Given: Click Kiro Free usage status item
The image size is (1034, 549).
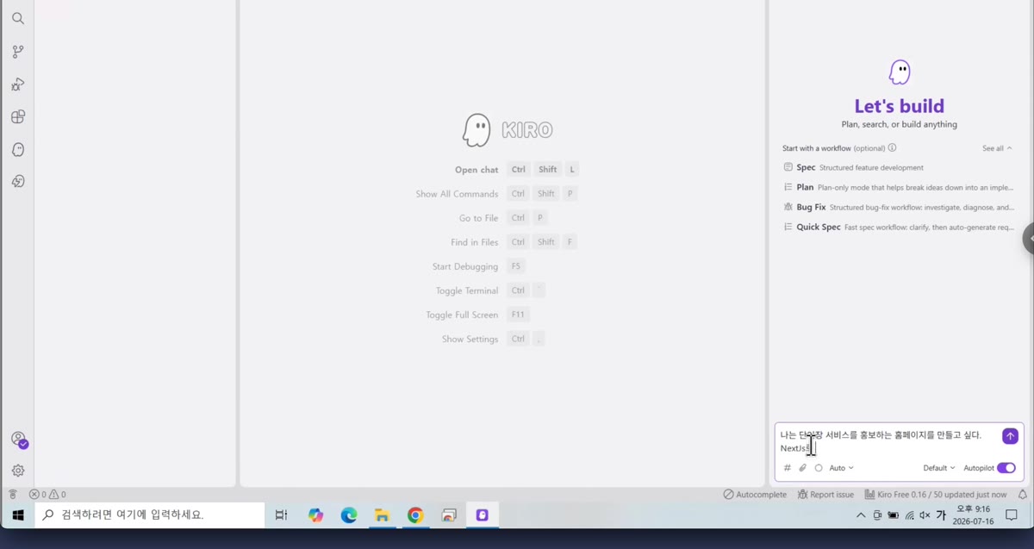Looking at the screenshot, I should pos(936,495).
